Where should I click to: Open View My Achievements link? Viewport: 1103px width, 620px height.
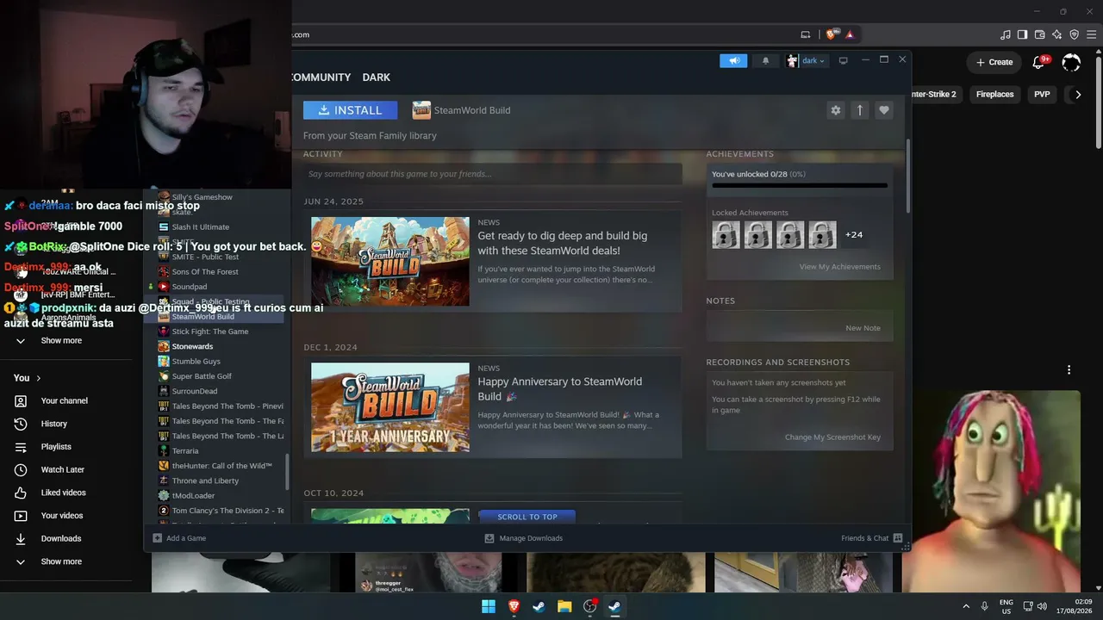point(839,267)
